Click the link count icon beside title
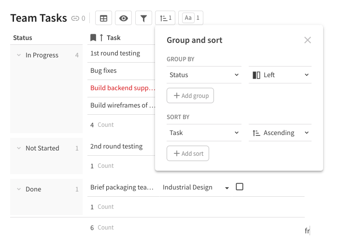 click(75, 19)
